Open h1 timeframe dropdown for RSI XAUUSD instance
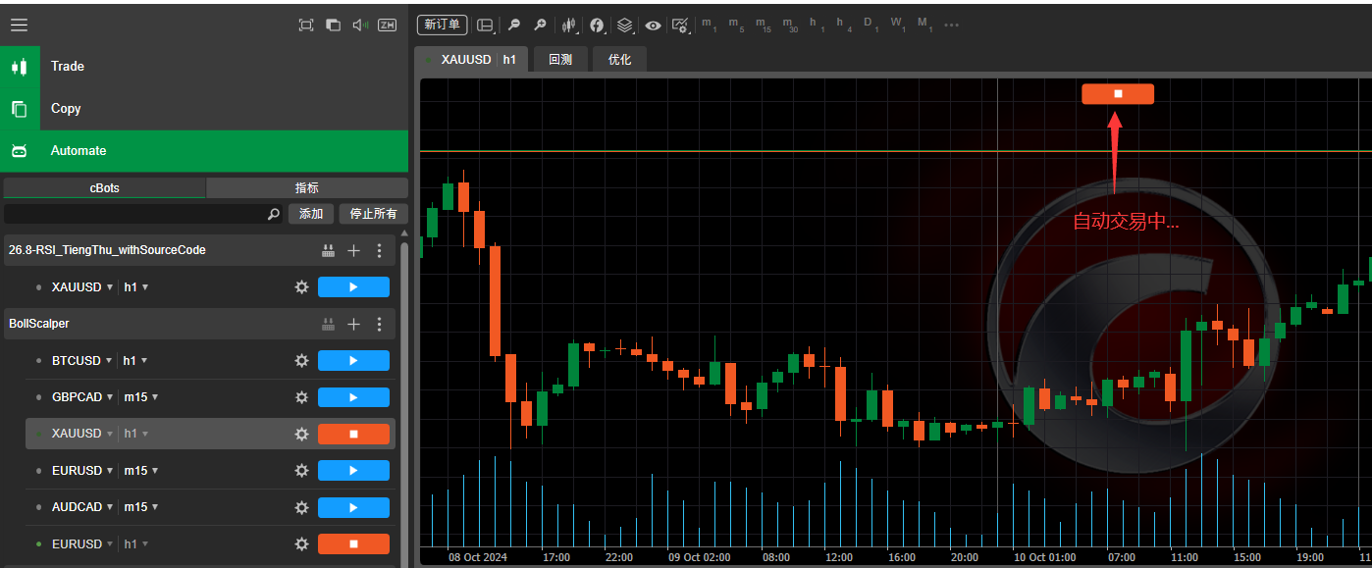Image resolution: width=1372 pixels, height=568 pixels. (x=135, y=287)
